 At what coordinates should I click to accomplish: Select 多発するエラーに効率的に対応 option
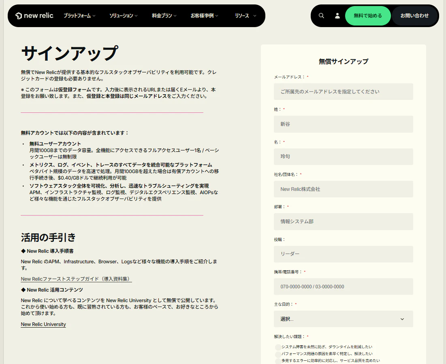point(278,361)
